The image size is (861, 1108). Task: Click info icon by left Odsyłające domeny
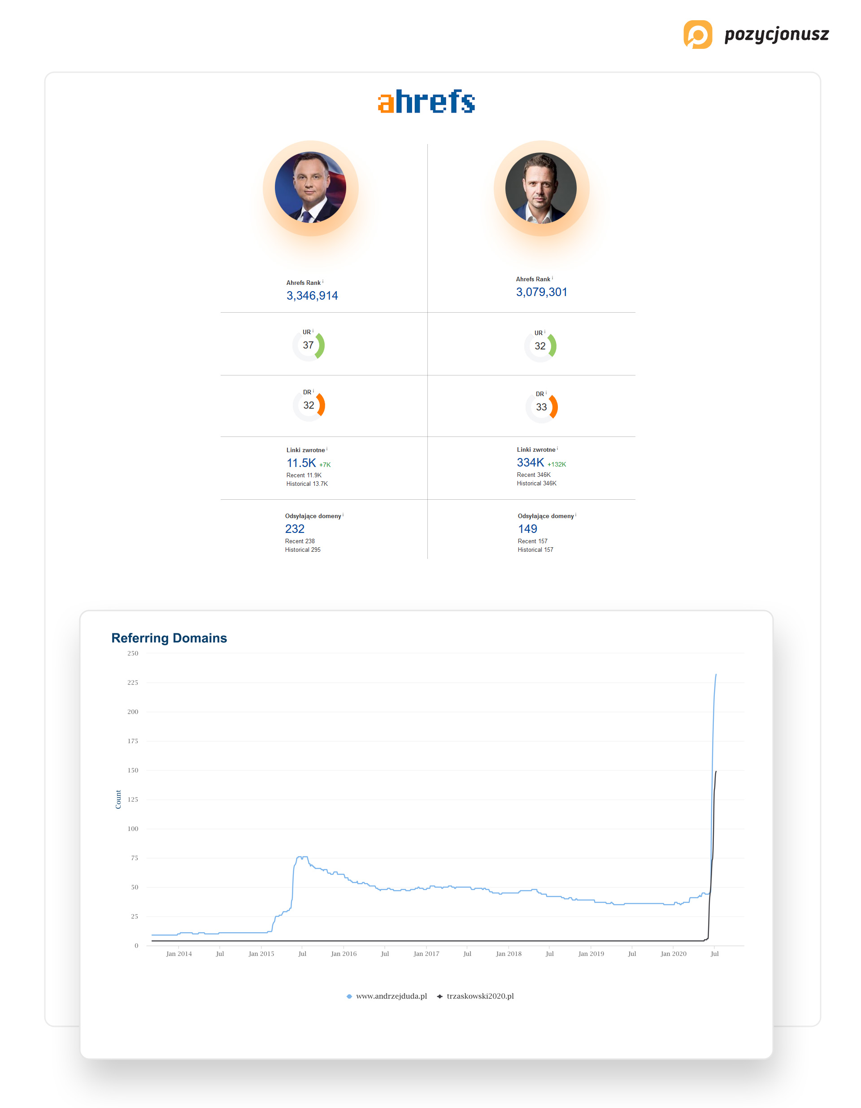343,515
